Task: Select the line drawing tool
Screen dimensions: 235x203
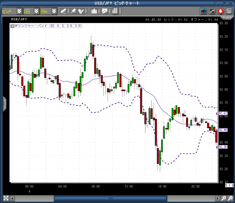Action: [x=64, y=11]
